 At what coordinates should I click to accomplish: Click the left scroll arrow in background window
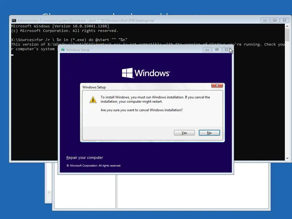click(49, 192)
